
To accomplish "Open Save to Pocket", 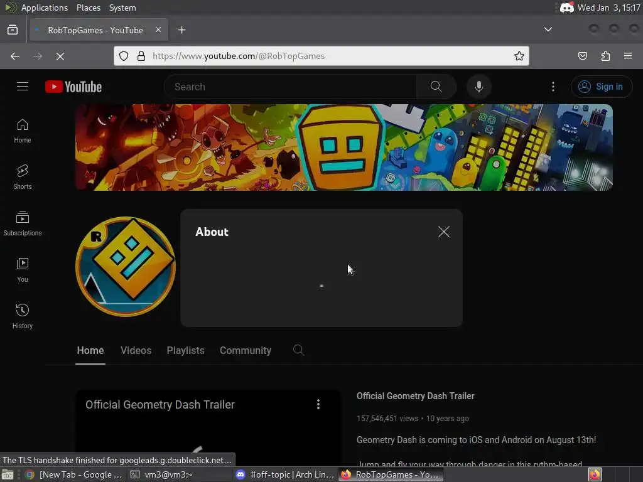I will [582, 56].
